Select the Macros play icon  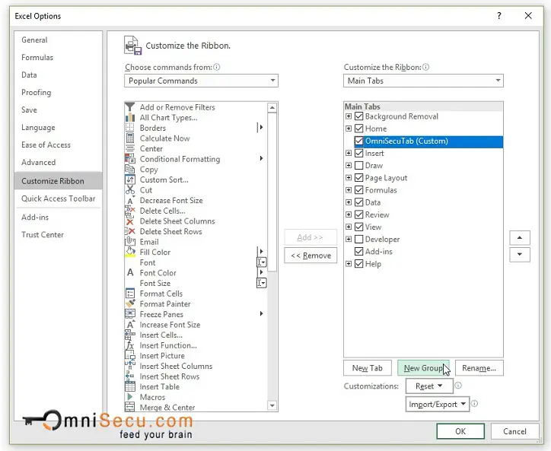tap(130, 397)
